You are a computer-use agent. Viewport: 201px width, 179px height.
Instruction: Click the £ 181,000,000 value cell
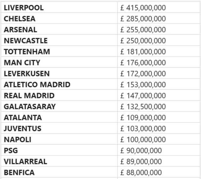point(143,52)
